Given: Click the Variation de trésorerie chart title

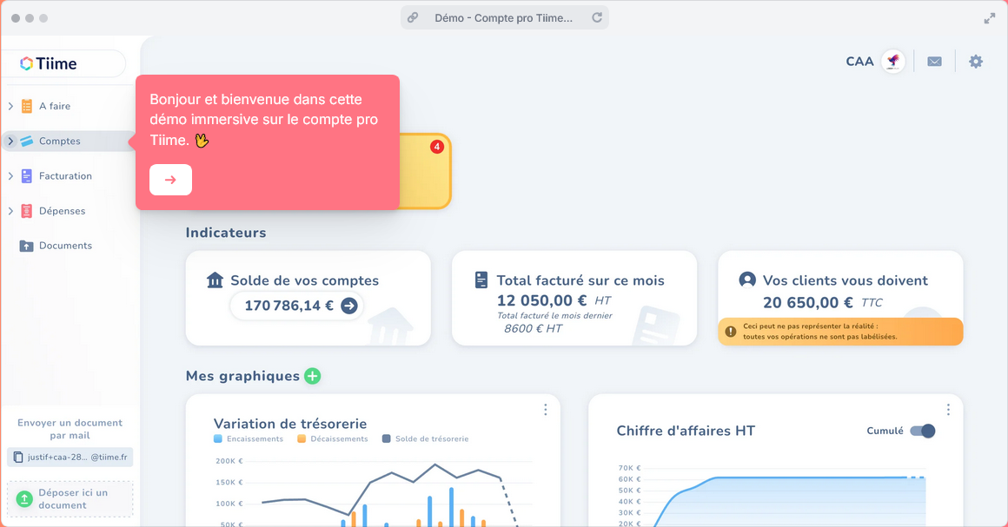Looking at the screenshot, I should pos(290,424).
